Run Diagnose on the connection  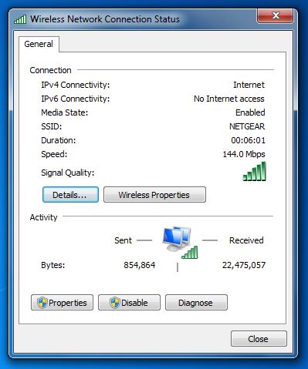pyautogui.click(x=196, y=303)
